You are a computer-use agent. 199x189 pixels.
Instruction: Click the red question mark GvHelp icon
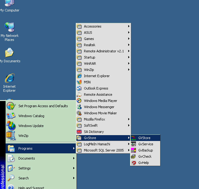tap(133, 163)
